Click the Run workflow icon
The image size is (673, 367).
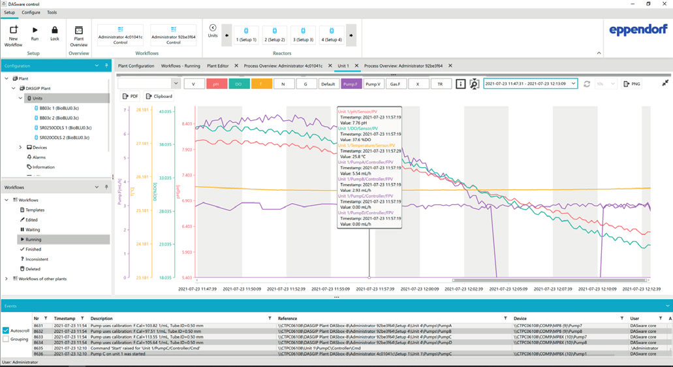coord(35,33)
